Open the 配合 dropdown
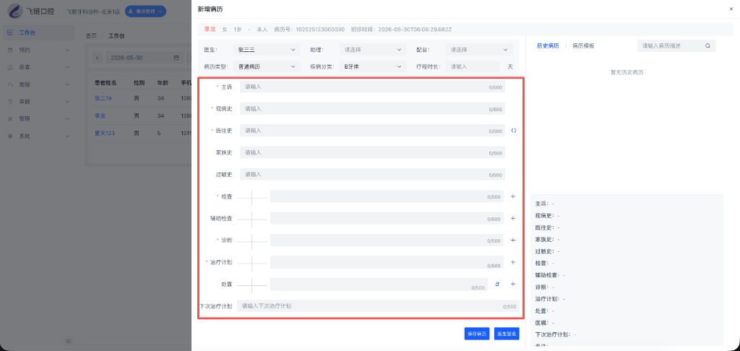 (x=479, y=49)
